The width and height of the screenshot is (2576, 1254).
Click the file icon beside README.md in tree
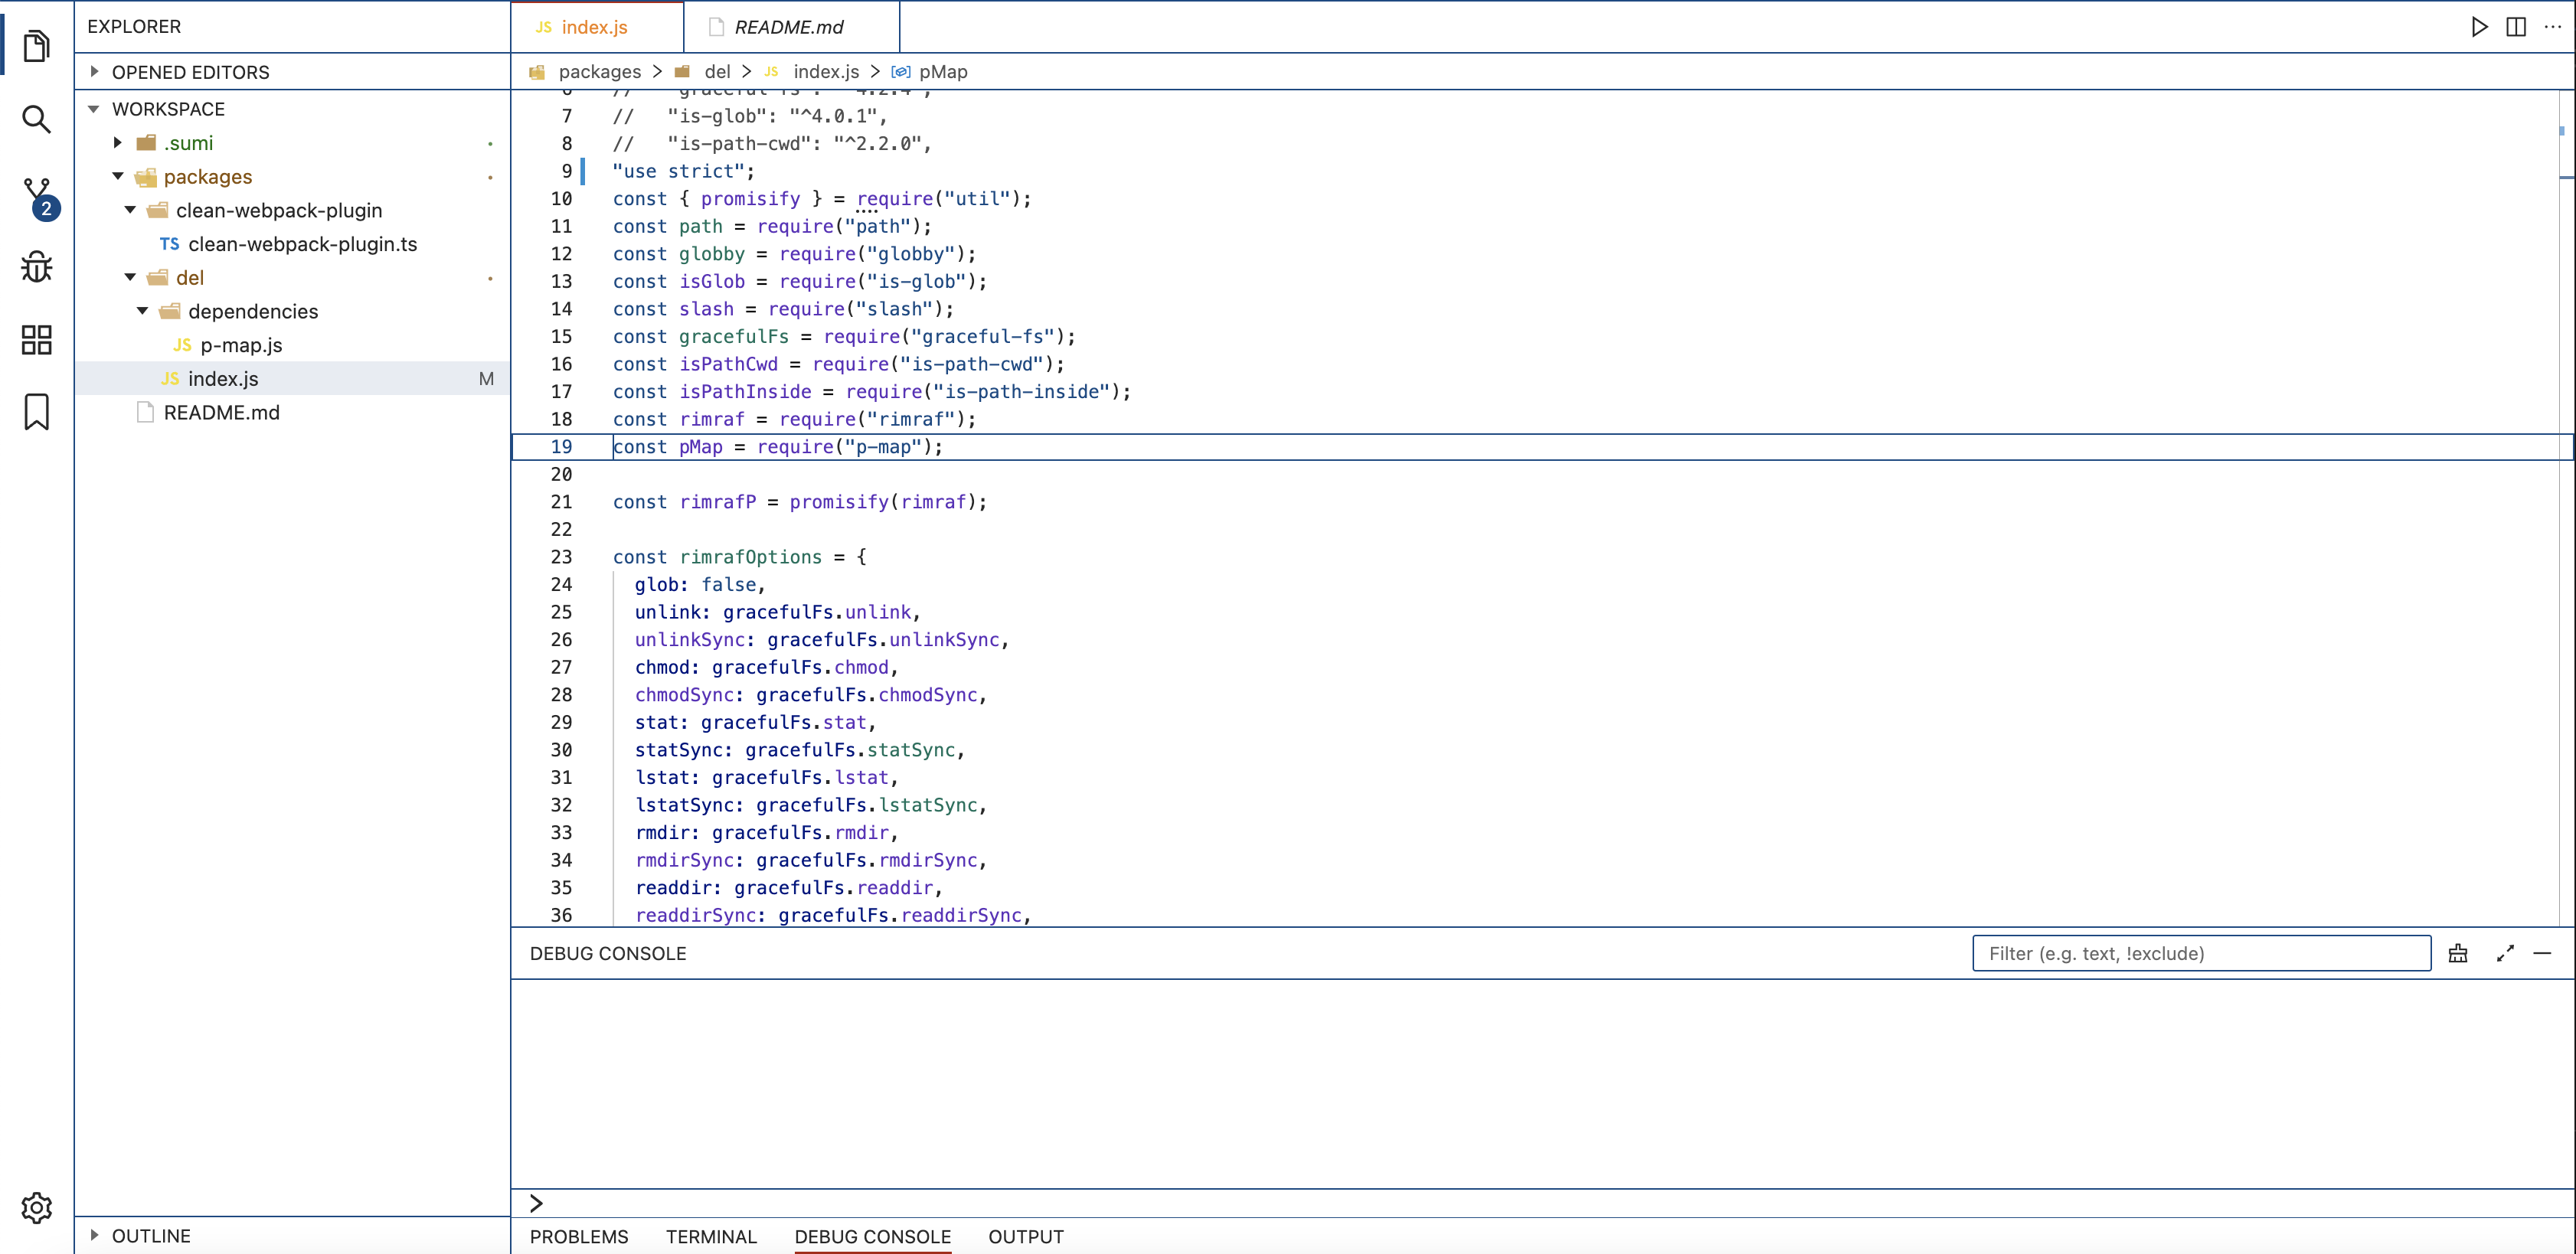[x=145, y=412]
